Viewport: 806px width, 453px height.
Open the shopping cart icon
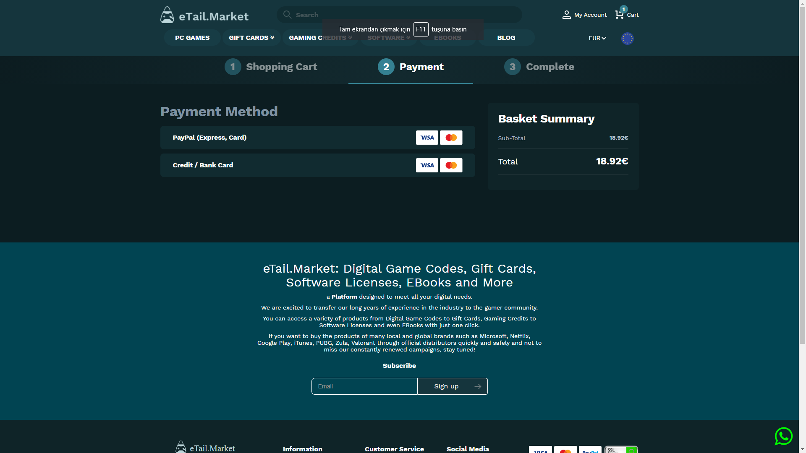(x=619, y=15)
